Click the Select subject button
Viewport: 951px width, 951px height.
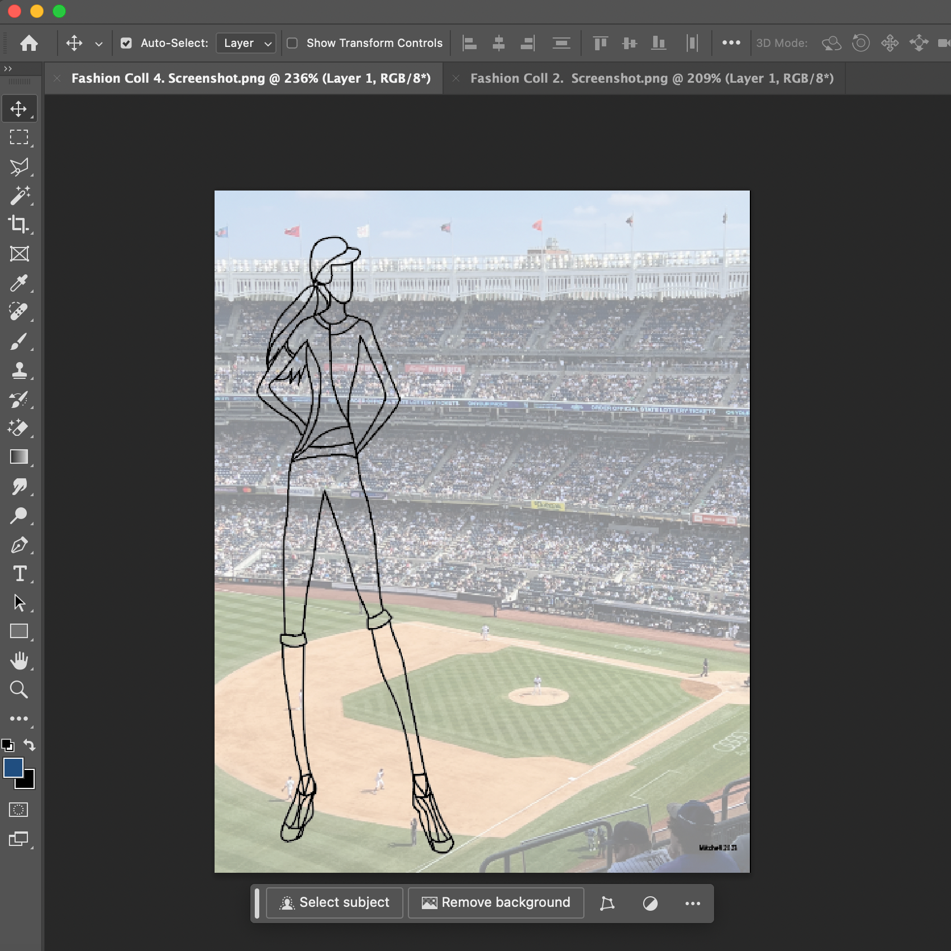click(x=334, y=903)
